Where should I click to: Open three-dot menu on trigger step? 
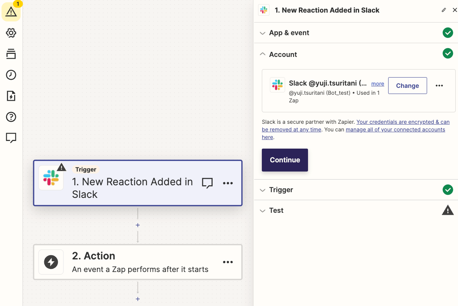(x=228, y=183)
